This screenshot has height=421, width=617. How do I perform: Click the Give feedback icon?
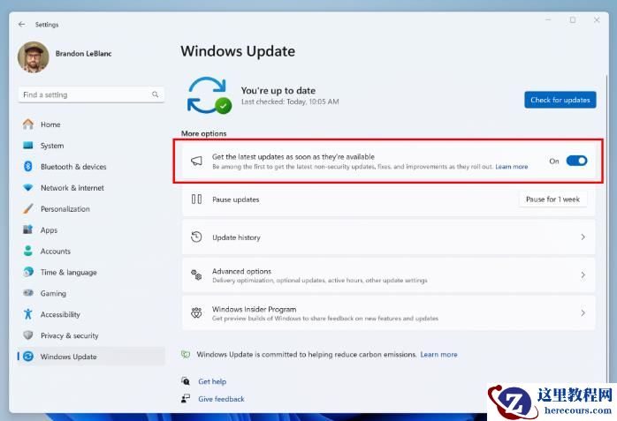point(186,398)
